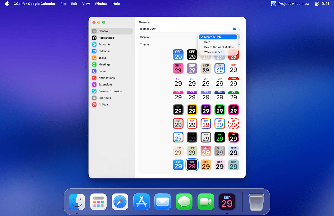The width and height of the screenshot is (334, 216).
Task: Pick Day of the week & Date option
Action: coord(218,47)
